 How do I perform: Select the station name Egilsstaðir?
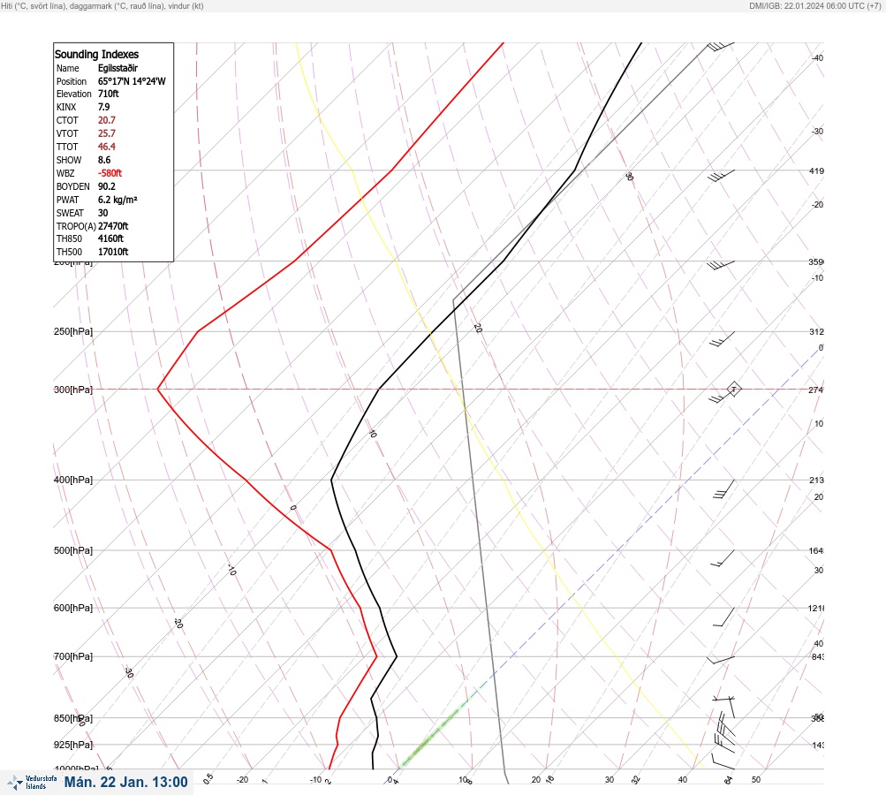point(117,68)
